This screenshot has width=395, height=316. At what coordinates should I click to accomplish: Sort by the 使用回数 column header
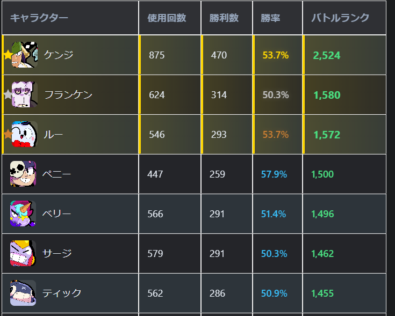pyautogui.click(x=167, y=18)
